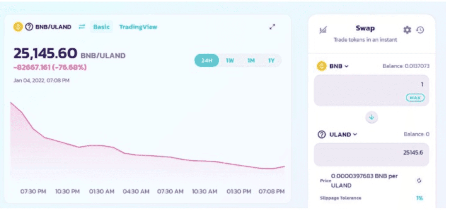Click the swap pair direction arrows icon
The width and height of the screenshot is (450, 210).
coord(82,27)
